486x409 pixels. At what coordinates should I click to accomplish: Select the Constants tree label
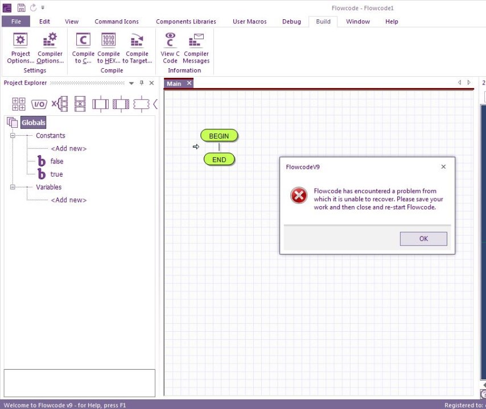(x=51, y=136)
